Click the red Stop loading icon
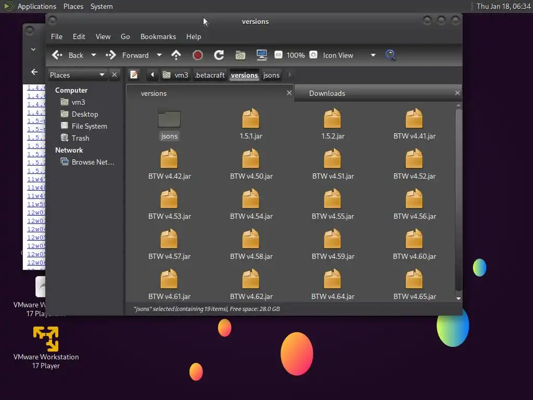Screen dimensions: 533x400 pos(197,55)
